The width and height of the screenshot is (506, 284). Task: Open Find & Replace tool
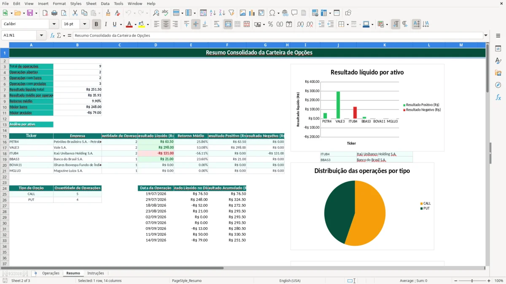click(156, 13)
